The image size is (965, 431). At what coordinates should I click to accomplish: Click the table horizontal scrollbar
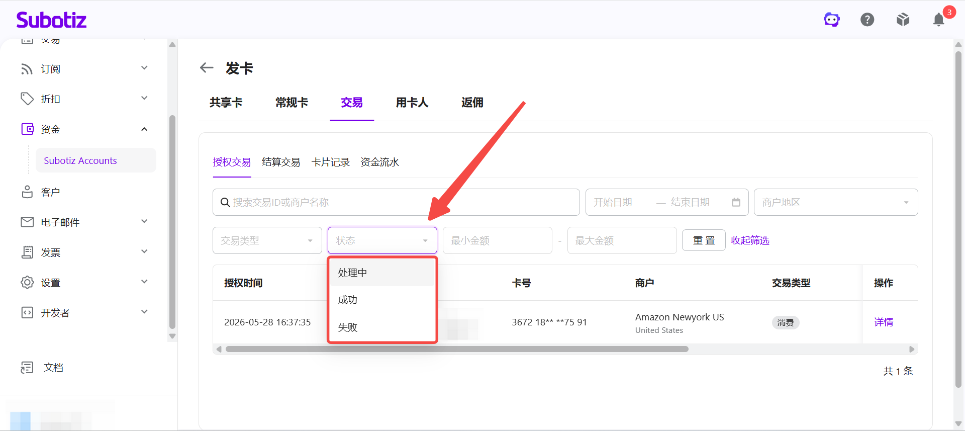[457, 349]
